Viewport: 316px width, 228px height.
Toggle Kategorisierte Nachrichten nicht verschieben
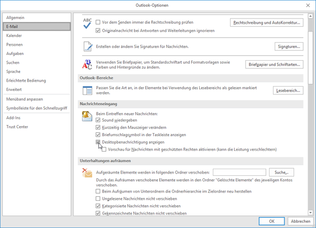pyautogui.click(x=98, y=206)
